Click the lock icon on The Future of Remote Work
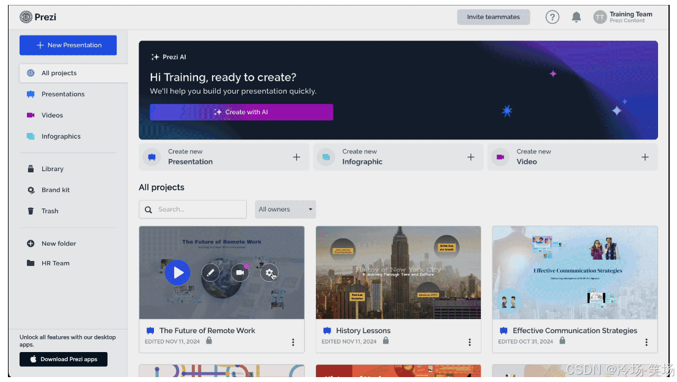Image resolution: width=677 pixels, height=382 pixels. pos(209,340)
